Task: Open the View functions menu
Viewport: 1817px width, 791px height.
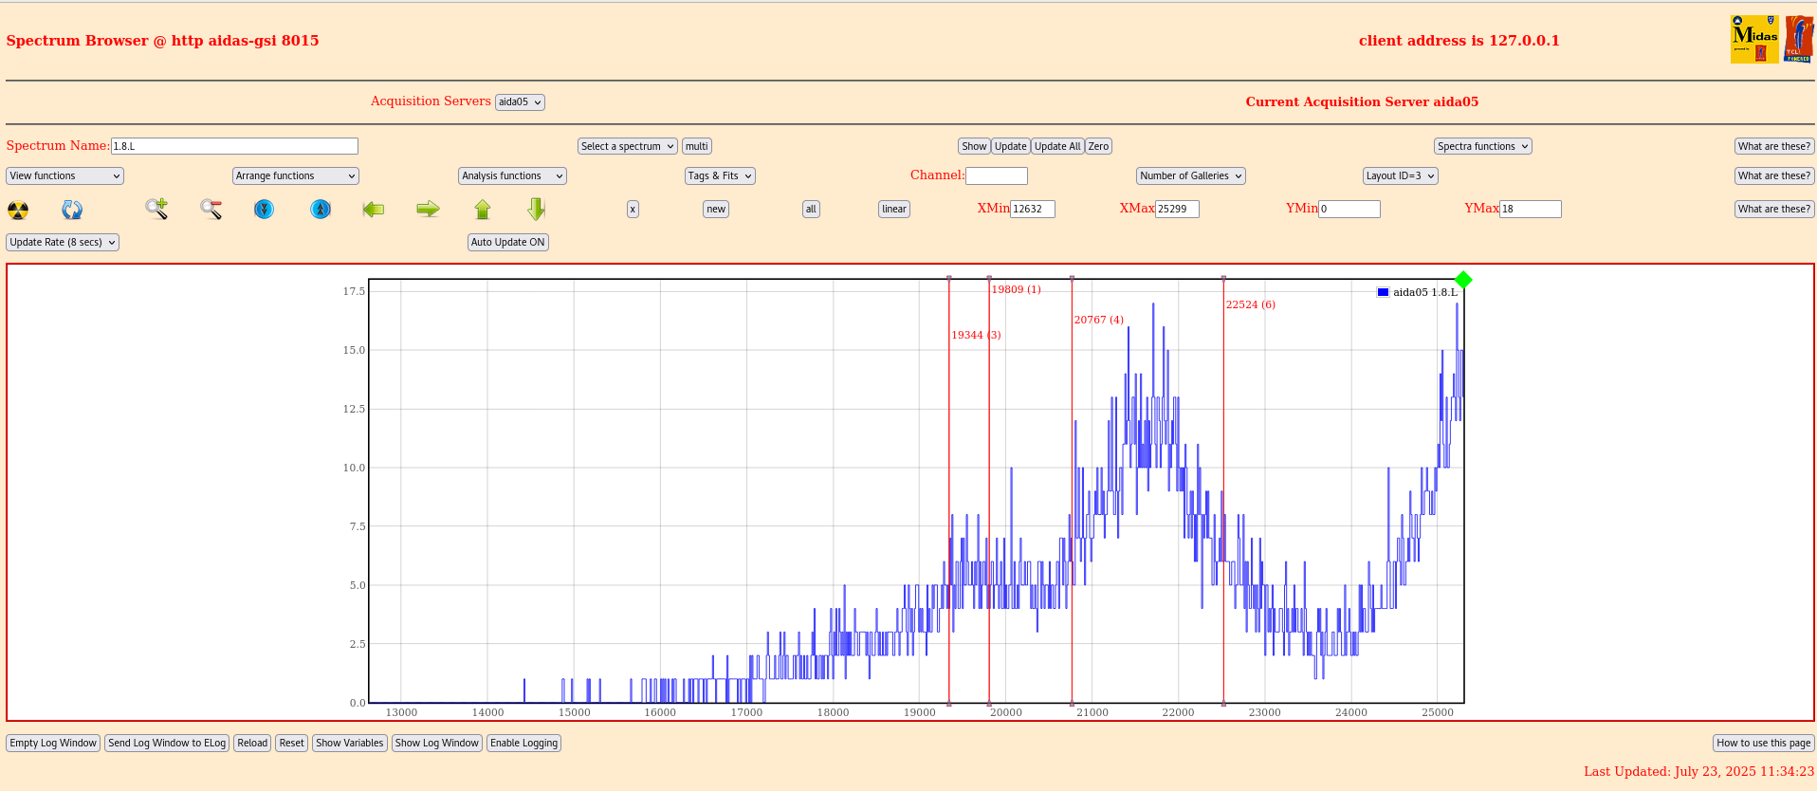Action: (x=64, y=175)
